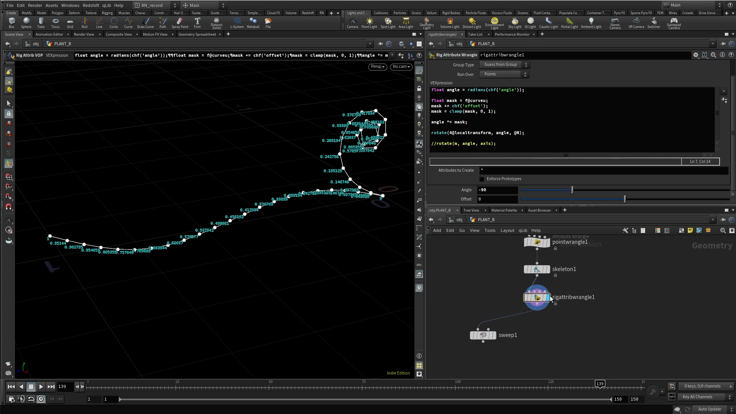The height and width of the screenshot is (414, 736).
Task: Toggle Enforce Prototypes checkbox
Action: click(482, 179)
